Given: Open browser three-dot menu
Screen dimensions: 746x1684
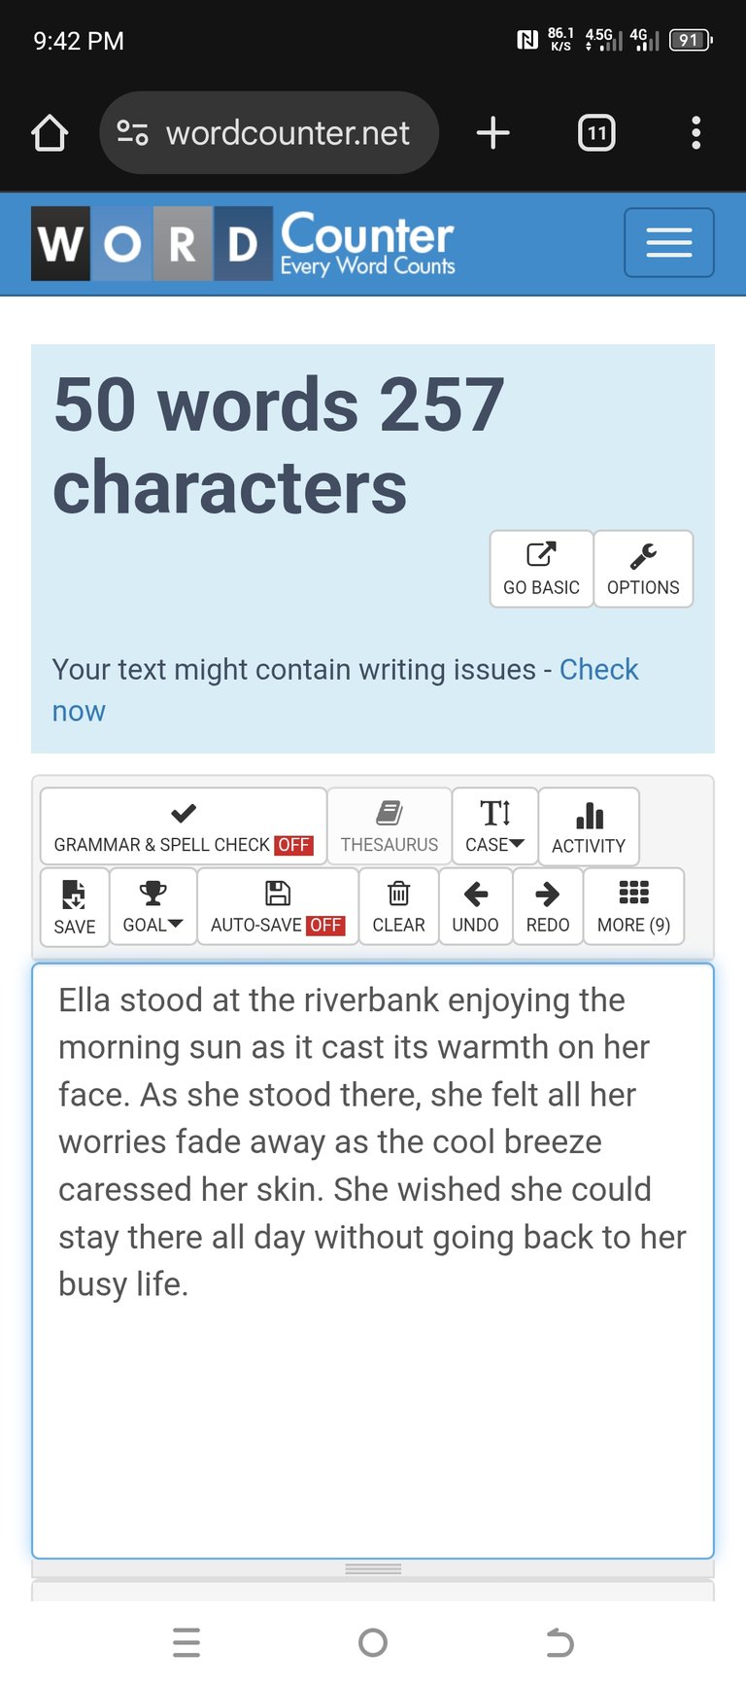Looking at the screenshot, I should point(695,133).
